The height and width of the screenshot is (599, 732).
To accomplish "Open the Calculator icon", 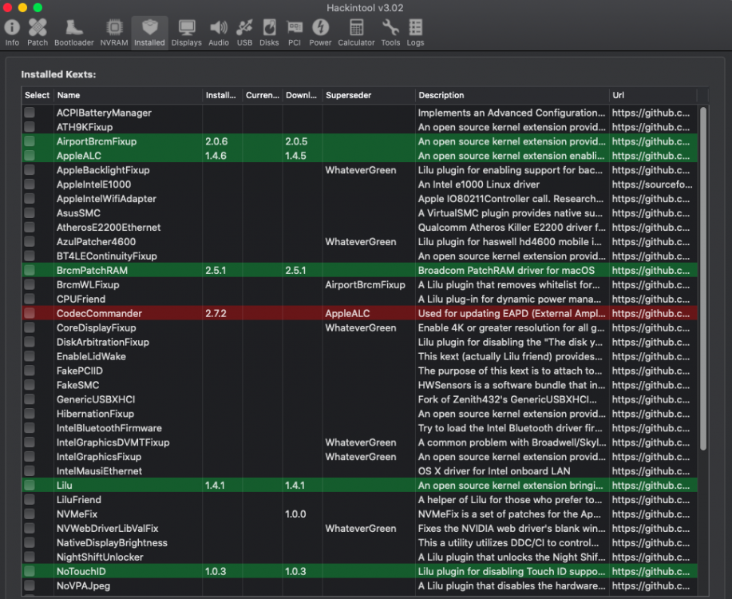I will pyautogui.click(x=356, y=32).
